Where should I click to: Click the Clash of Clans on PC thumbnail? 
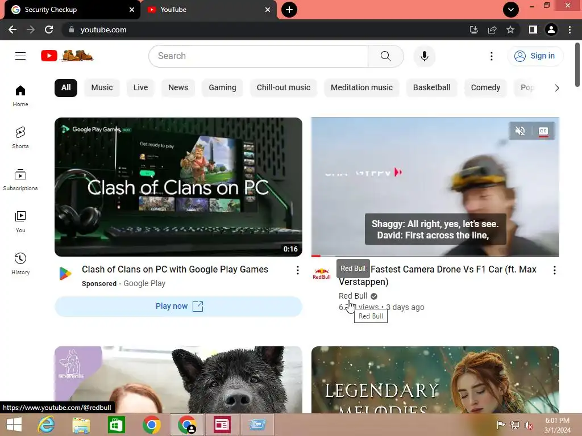178,187
